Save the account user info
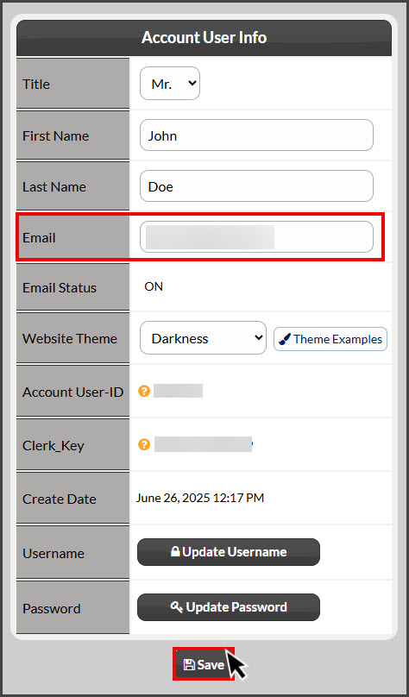Image resolution: width=409 pixels, height=697 pixels. (204, 664)
